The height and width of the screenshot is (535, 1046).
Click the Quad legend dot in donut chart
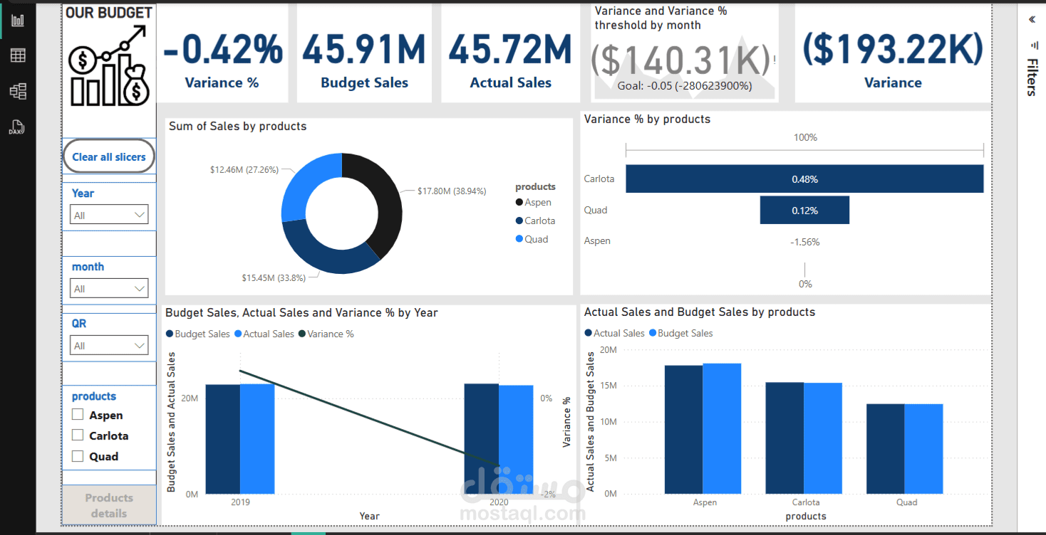click(519, 240)
